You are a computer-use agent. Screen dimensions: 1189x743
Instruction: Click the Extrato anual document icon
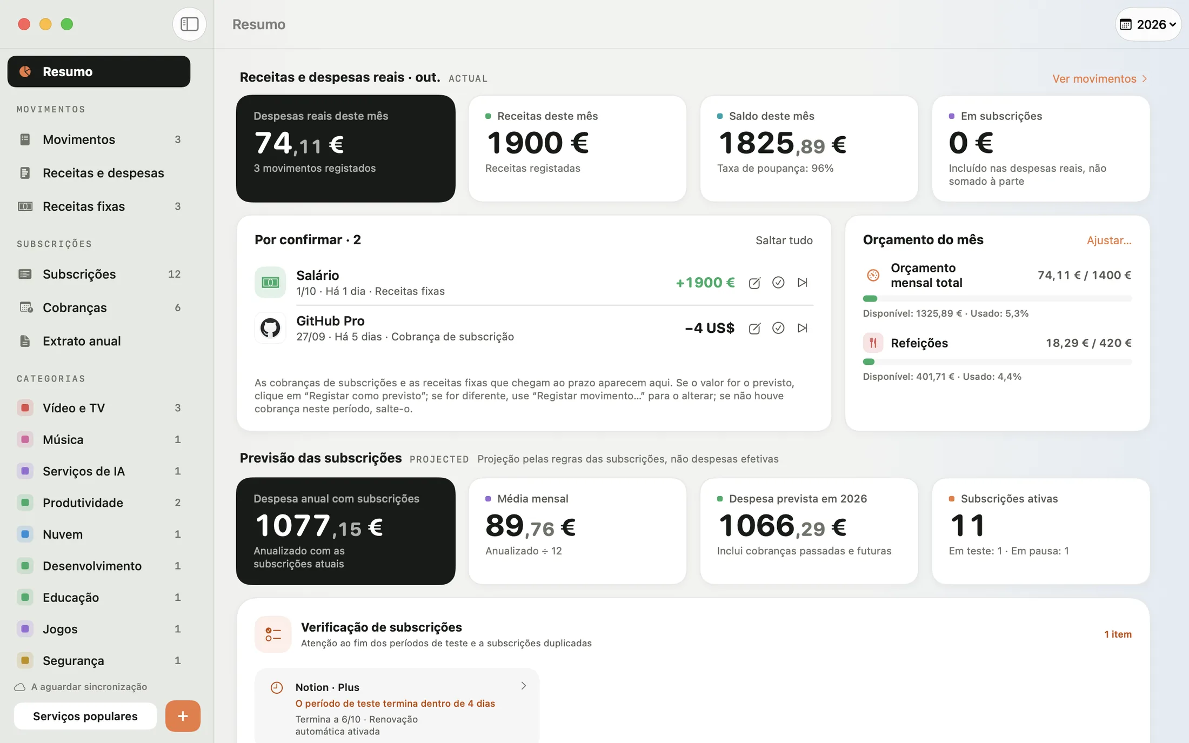[25, 341]
